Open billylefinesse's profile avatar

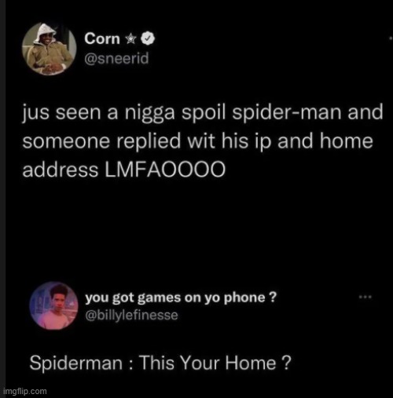(x=53, y=305)
